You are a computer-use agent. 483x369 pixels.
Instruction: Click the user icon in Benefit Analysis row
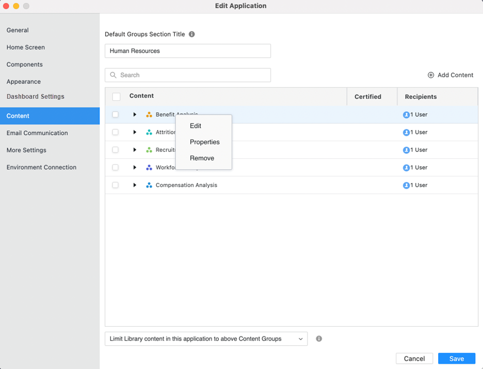coord(406,115)
